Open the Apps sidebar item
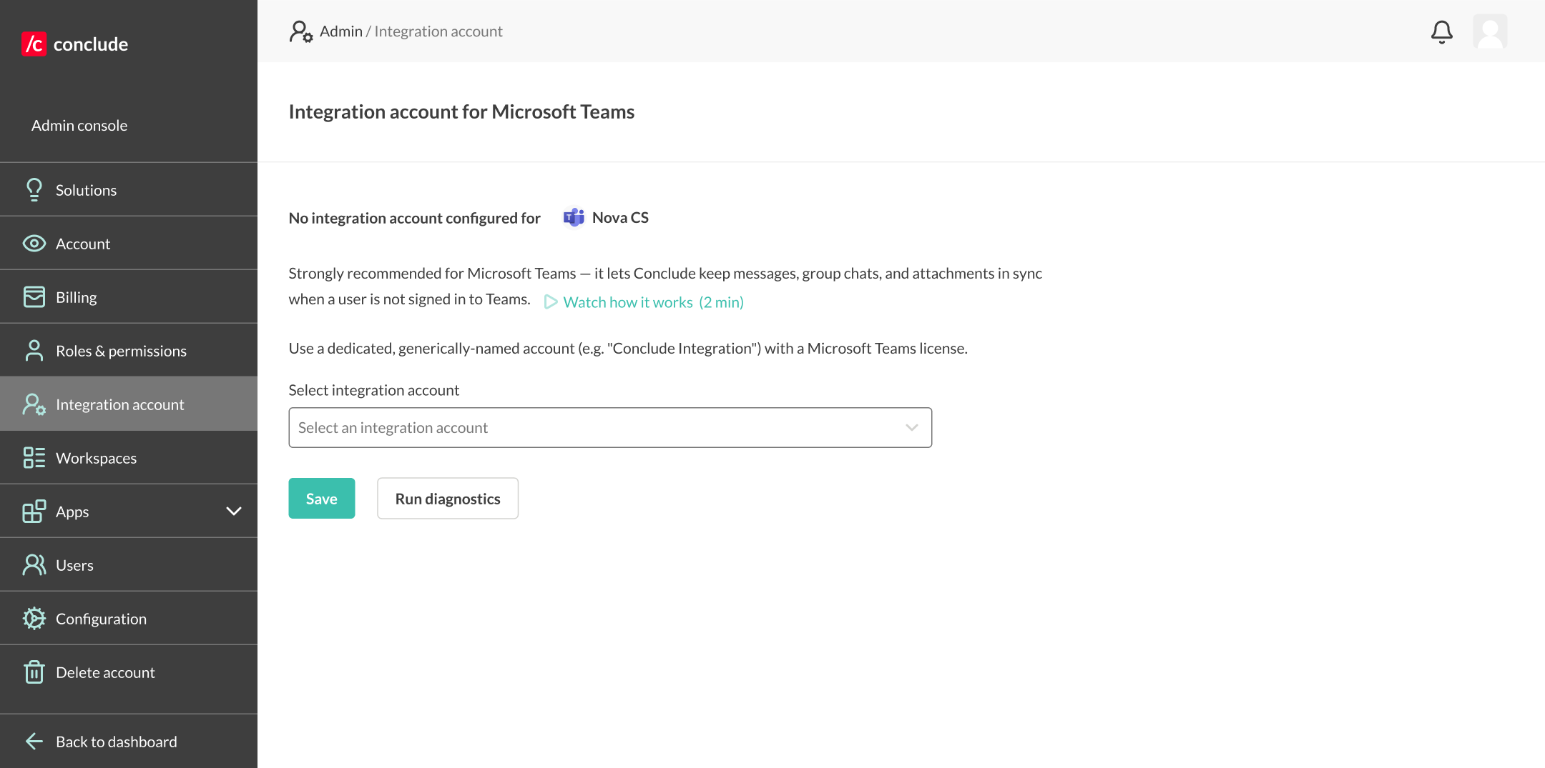 129,512
